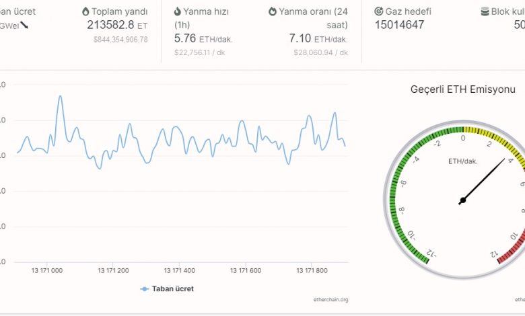This screenshot has height=316, width=525.
Task: Click the gauge icon beside Gaz hedefi
Action: pos(379,12)
